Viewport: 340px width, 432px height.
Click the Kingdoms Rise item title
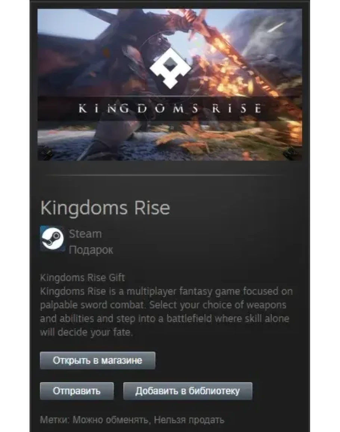point(105,208)
